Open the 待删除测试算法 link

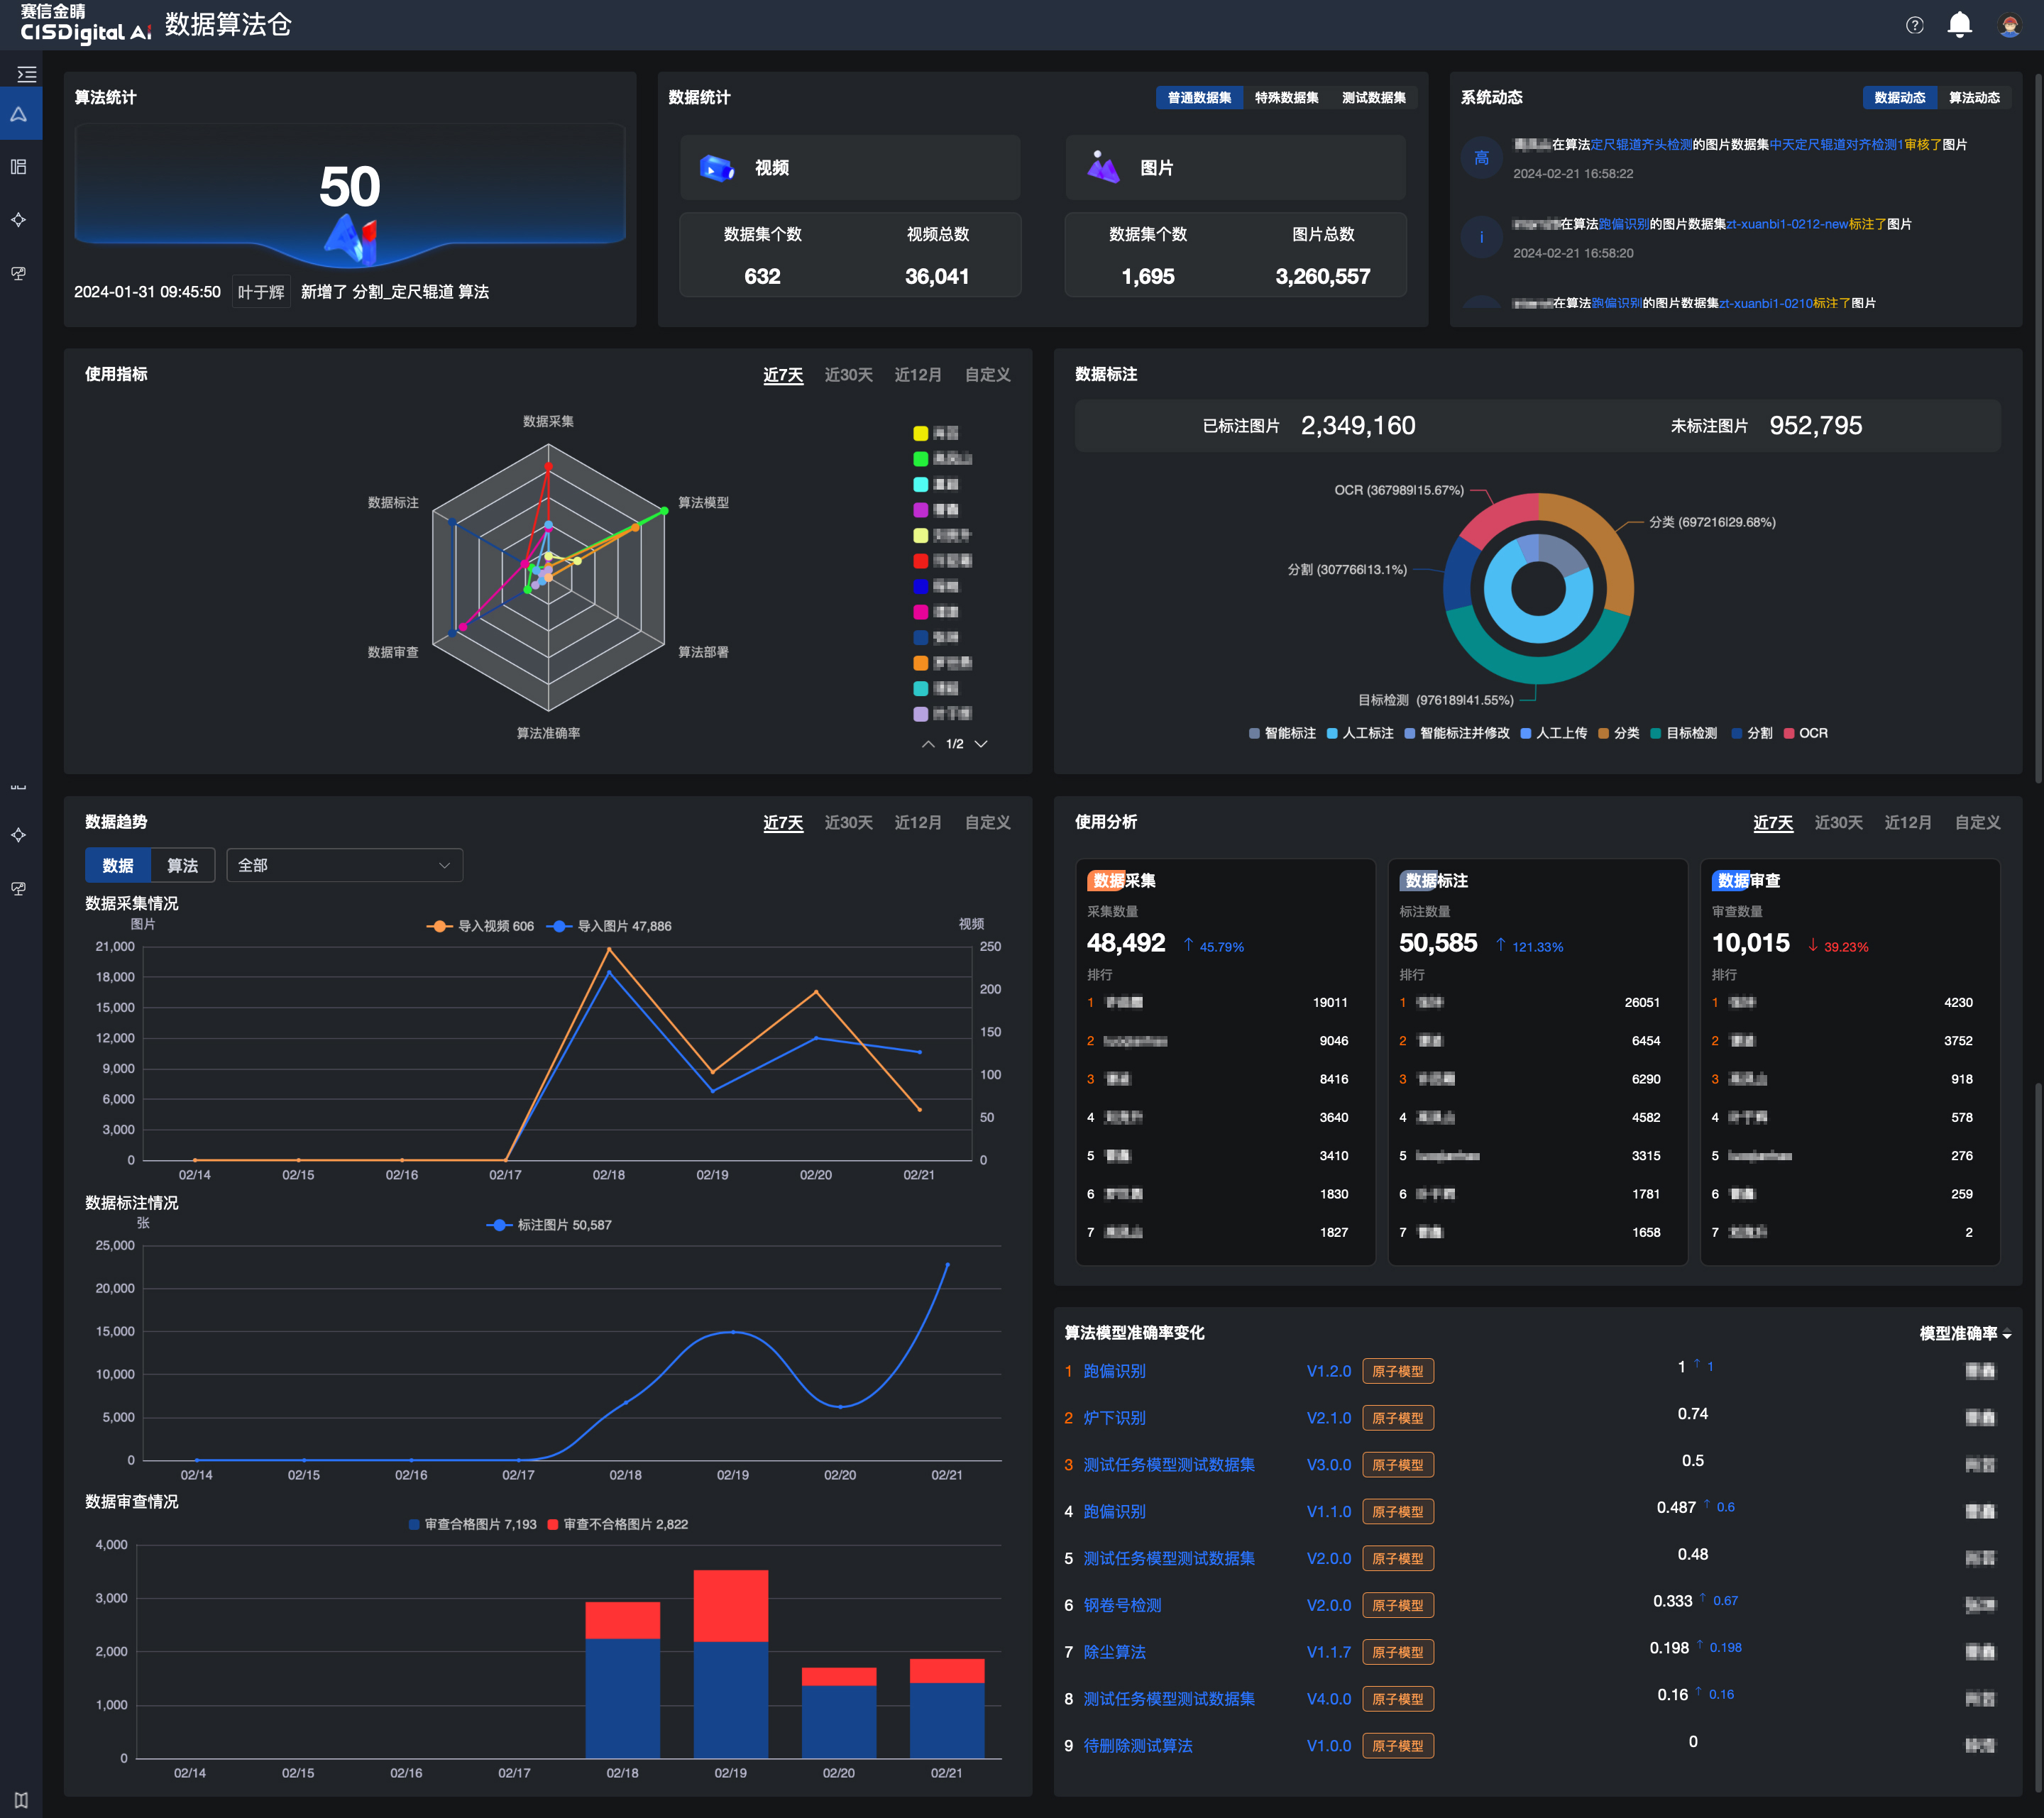pos(1138,1746)
